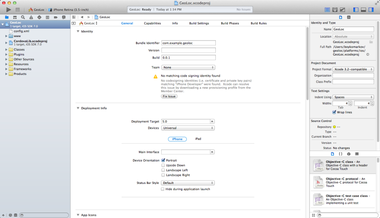Viewport: 380px width, 218px height.
Task: Choose file location folder icon in inspector
Action: pos(371,42)
